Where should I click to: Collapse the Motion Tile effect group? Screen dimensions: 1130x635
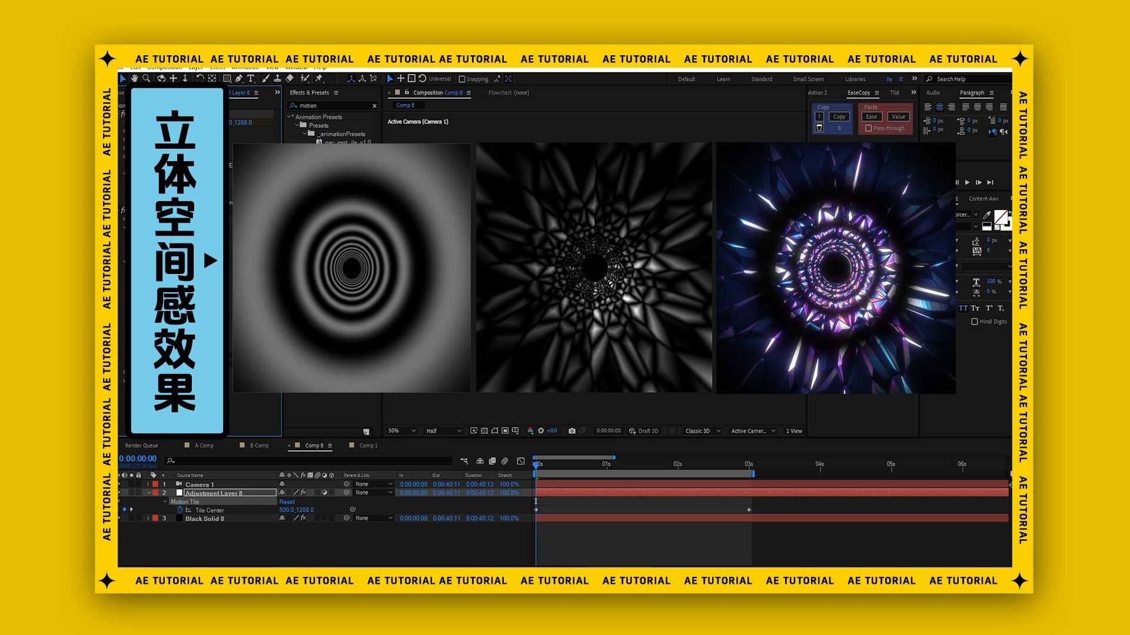[x=165, y=502]
